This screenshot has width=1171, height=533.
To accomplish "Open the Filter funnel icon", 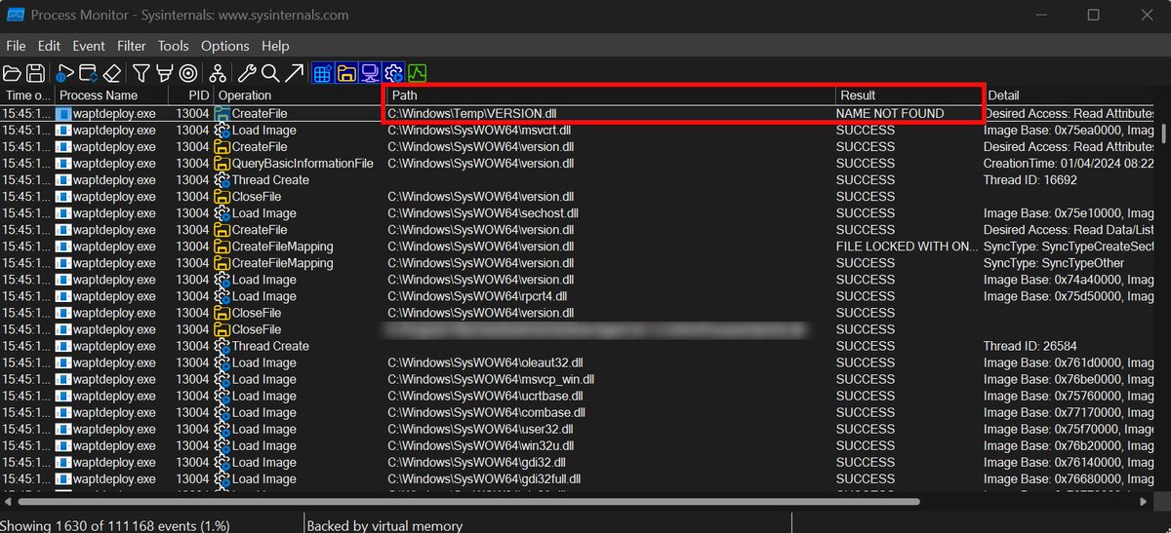I will click(x=141, y=73).
